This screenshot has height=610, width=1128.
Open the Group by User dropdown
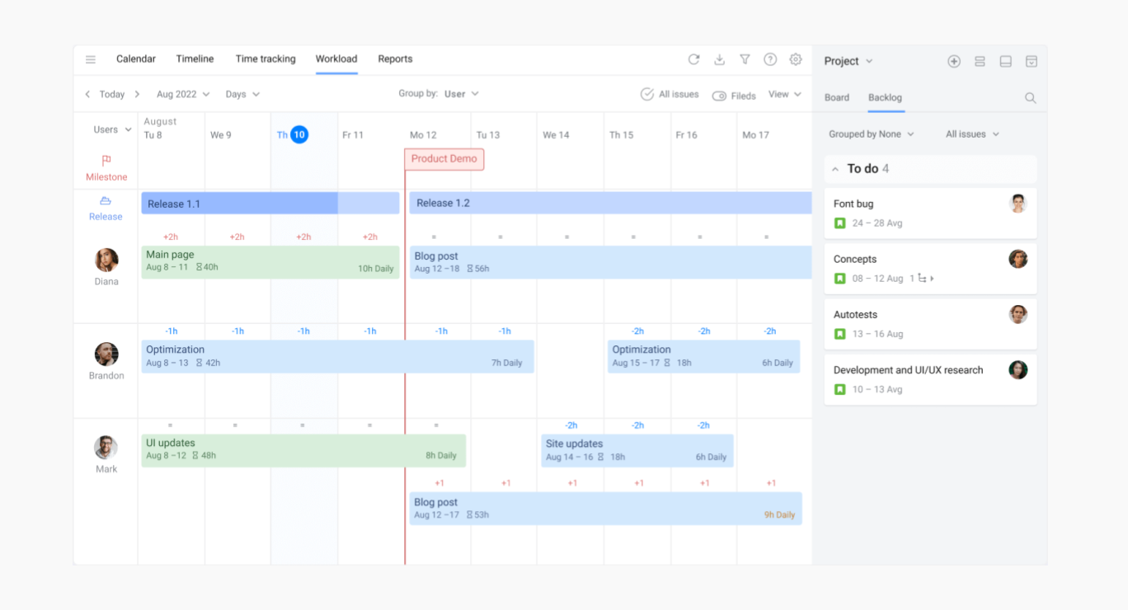coord(461,94)
